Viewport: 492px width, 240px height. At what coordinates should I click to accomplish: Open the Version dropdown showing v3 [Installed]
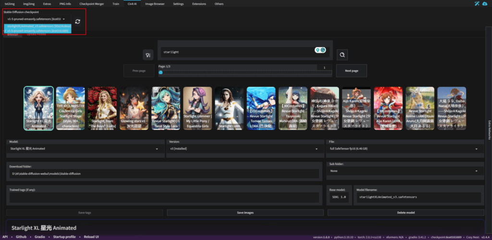point(244,149)
